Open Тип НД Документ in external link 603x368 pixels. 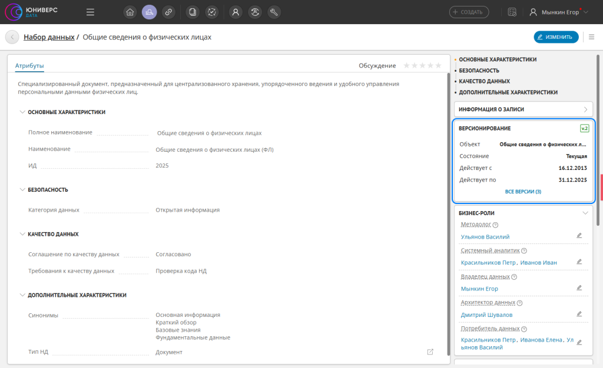point(430,352)
